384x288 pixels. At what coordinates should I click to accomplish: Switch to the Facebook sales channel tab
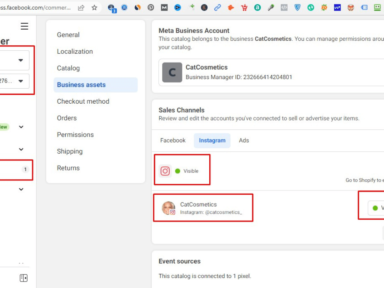coord(173,140)
